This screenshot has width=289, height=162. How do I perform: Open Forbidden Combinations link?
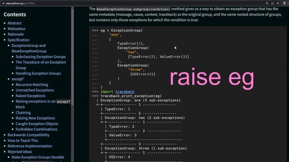point(37,129)
